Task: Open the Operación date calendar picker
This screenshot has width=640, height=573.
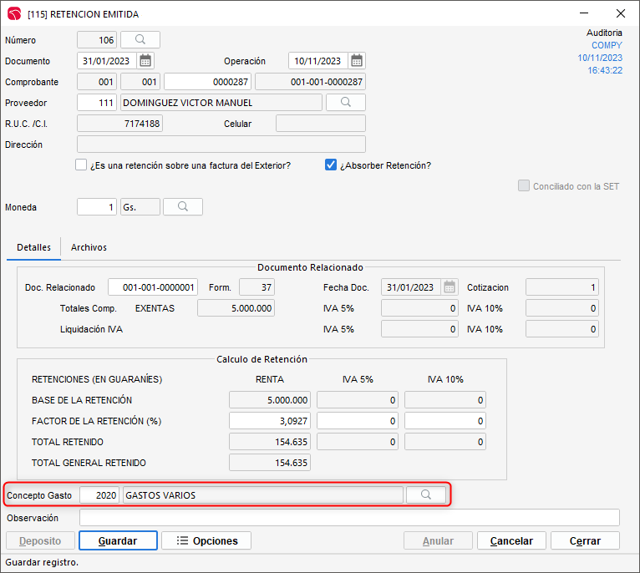Action: [357, 61]
